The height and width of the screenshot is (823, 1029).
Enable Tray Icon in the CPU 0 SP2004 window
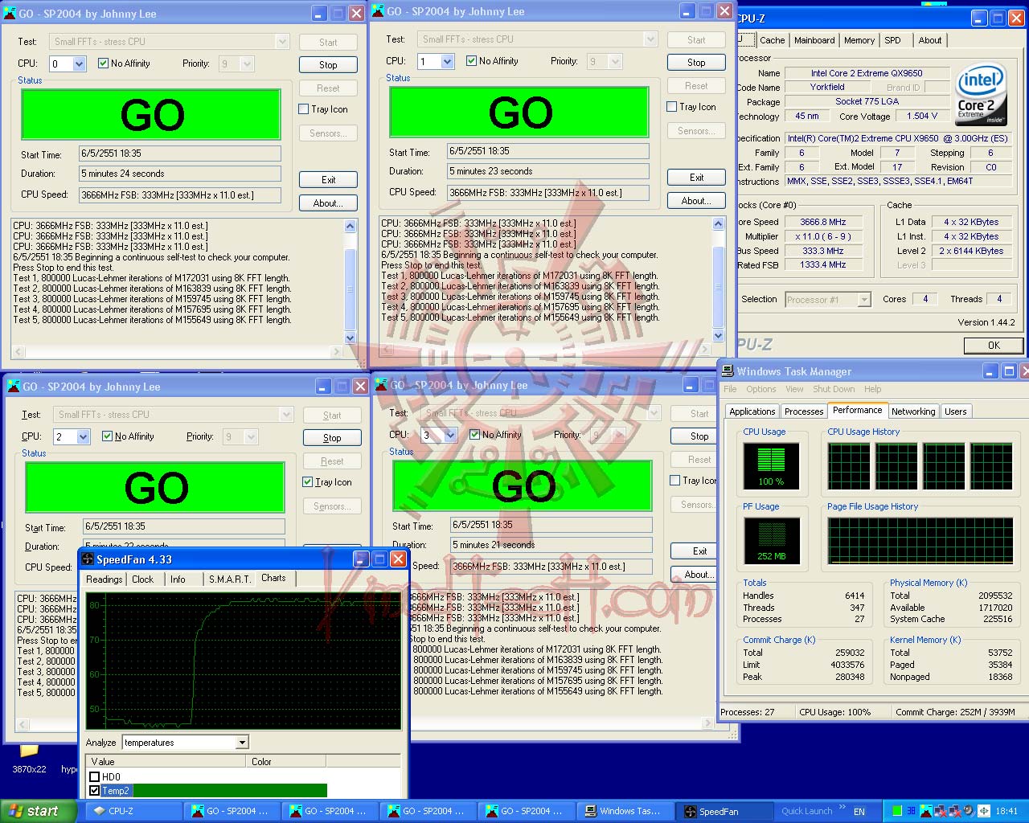304,109
